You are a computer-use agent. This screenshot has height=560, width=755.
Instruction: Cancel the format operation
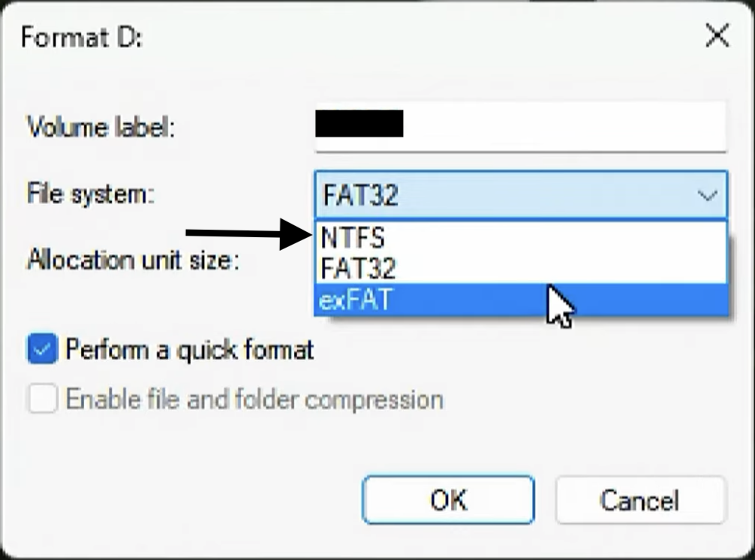click(642, 499)
